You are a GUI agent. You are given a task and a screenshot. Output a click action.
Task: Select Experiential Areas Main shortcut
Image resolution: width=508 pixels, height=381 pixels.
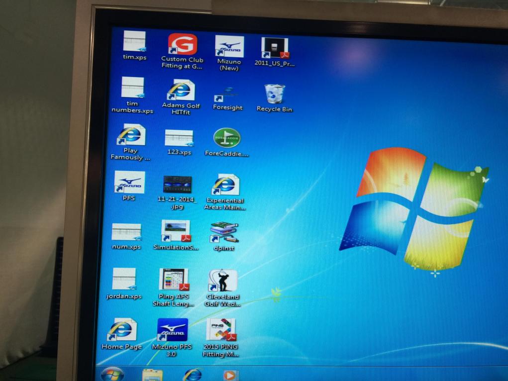[x=225, y=185]
